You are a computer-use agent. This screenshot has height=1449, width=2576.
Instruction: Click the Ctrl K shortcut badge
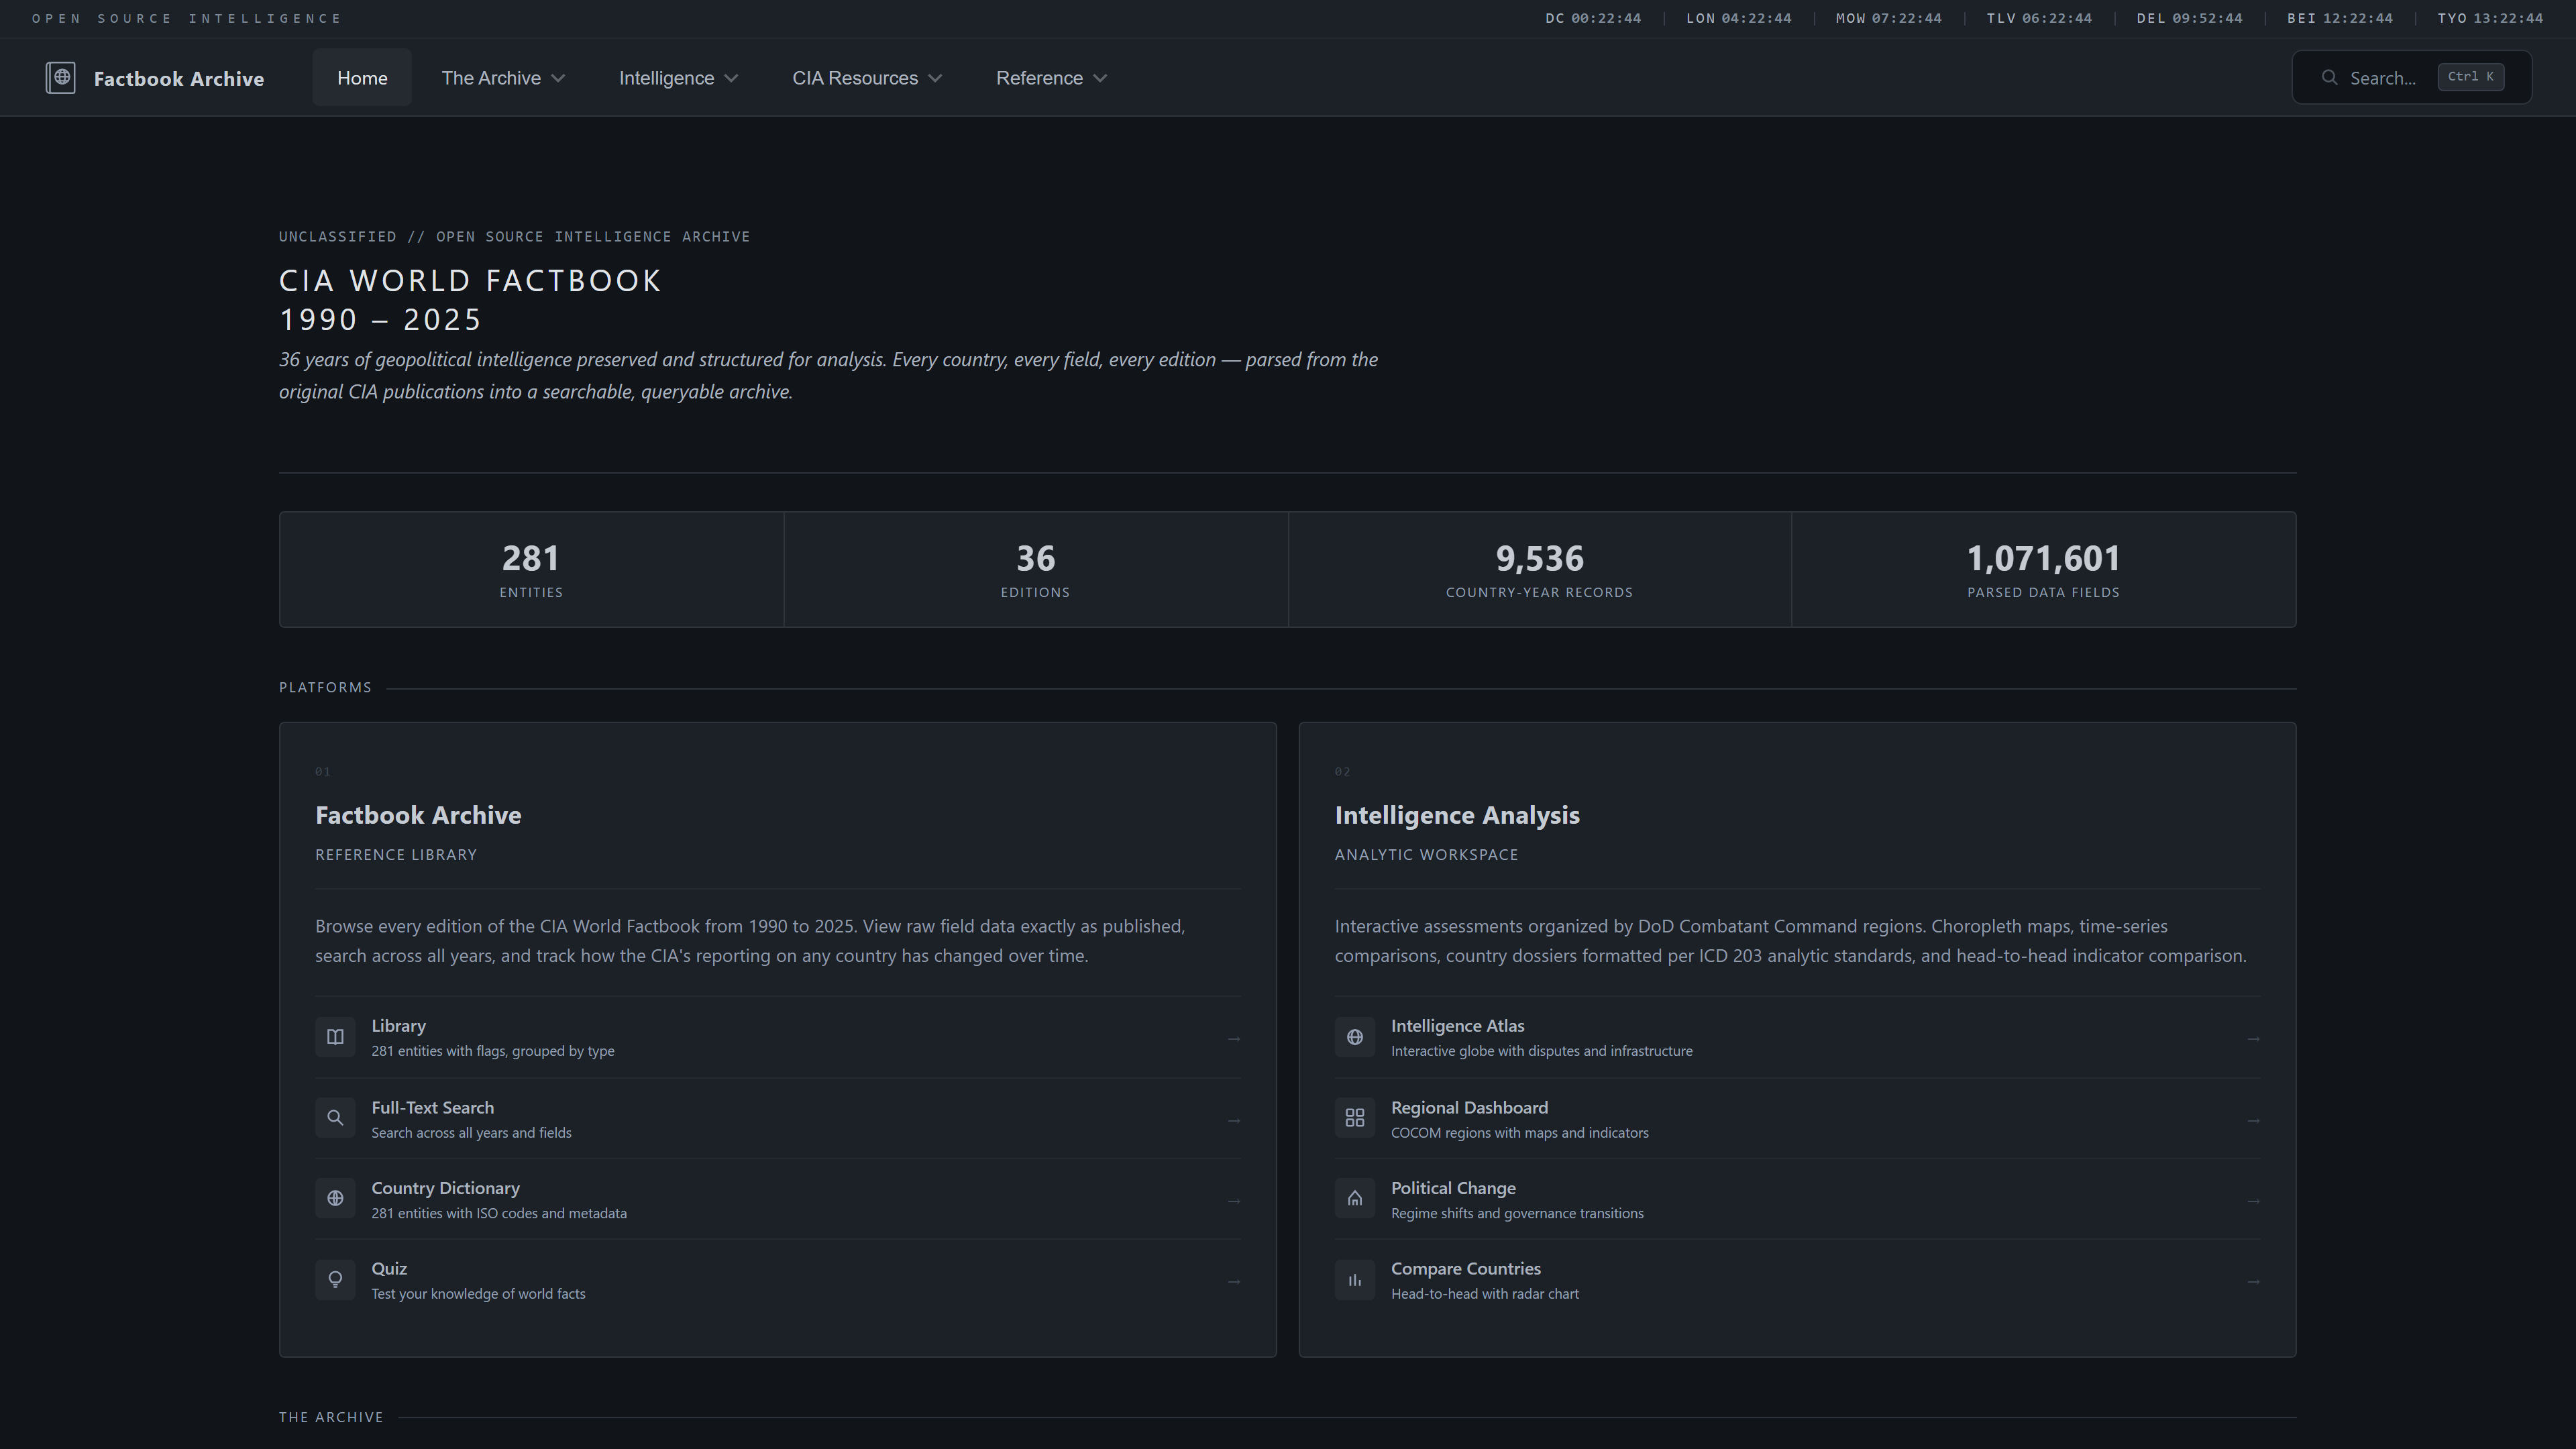2470,77
